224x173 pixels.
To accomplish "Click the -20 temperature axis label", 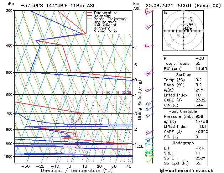I will [40, 166].
